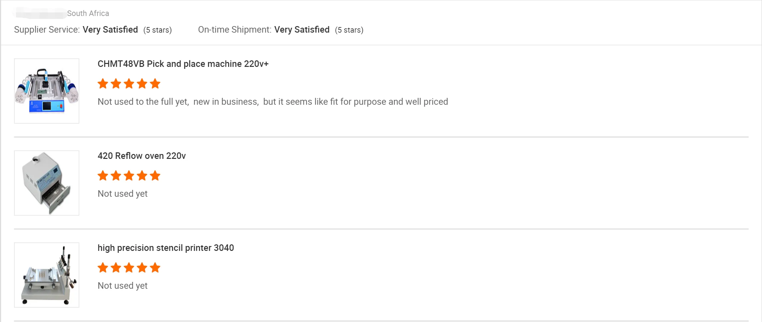This screenshot has width=762, height=322.
Task: Click the Supplier Service Very Satisfied rating
Action: pyautogui.click(x=110, y=30)
